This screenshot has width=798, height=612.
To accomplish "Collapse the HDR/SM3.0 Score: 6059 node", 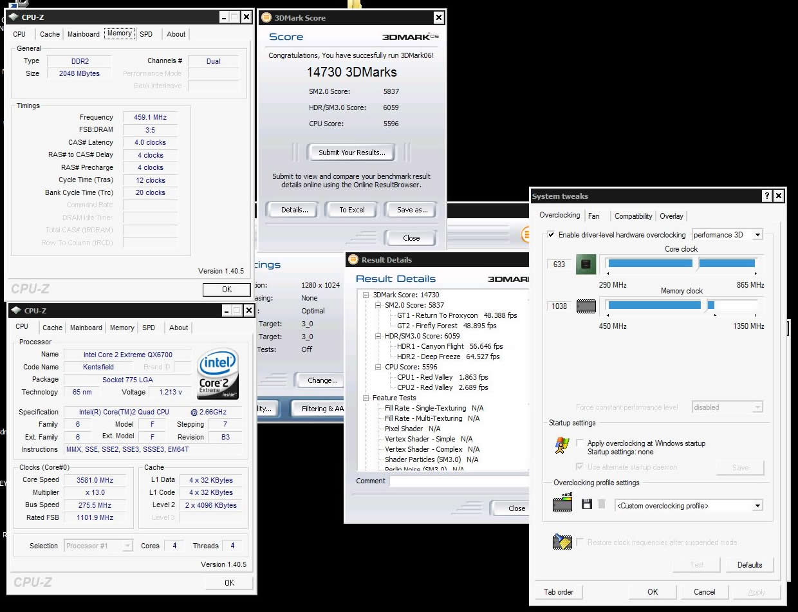I will pos(378,336).
